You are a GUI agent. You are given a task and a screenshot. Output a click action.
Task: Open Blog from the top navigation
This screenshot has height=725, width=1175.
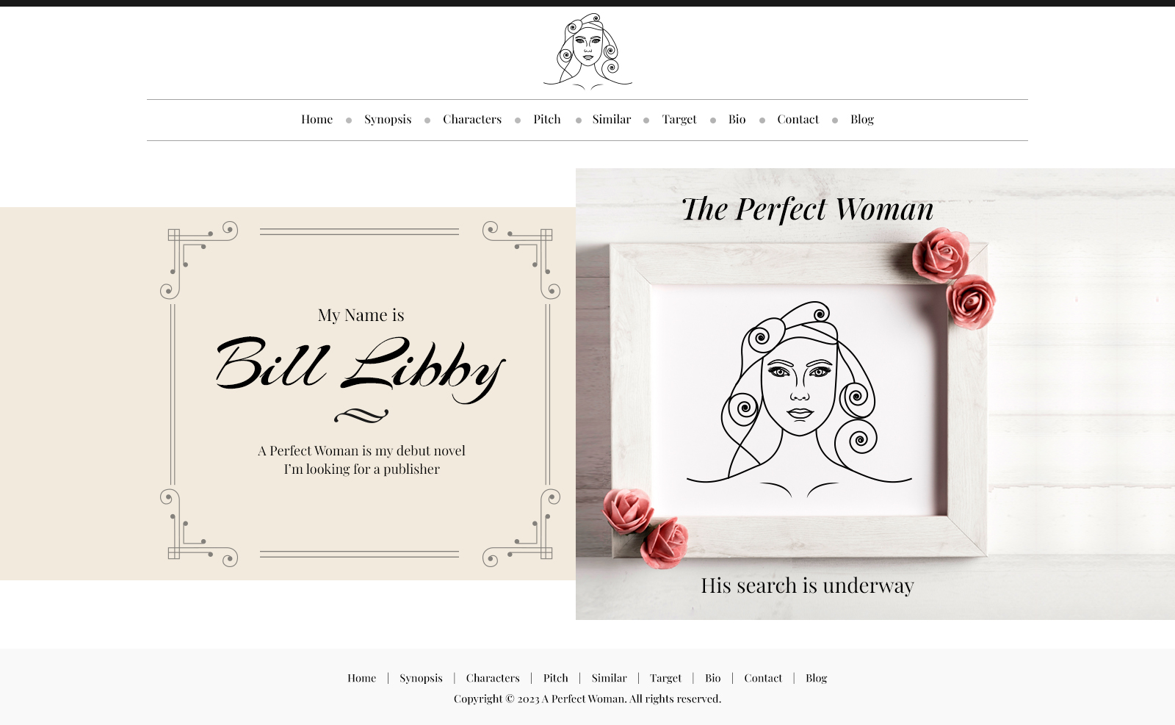[x=862, y=120]
